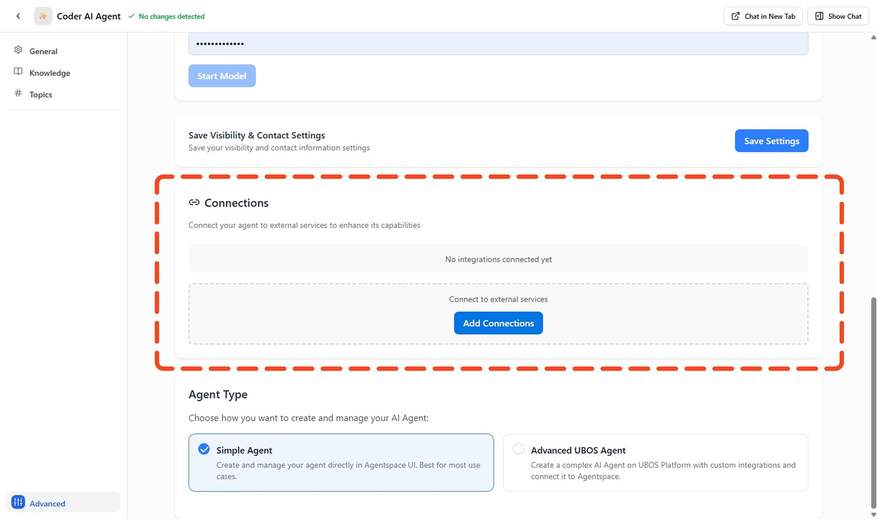Click the masked password input field

click(498, 44)
